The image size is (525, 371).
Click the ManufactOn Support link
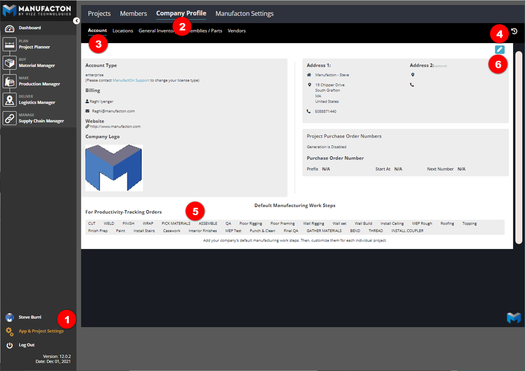[131, 81]
